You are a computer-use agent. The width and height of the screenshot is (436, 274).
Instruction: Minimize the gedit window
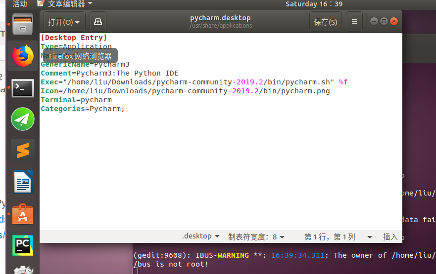(x=374, y=21)
